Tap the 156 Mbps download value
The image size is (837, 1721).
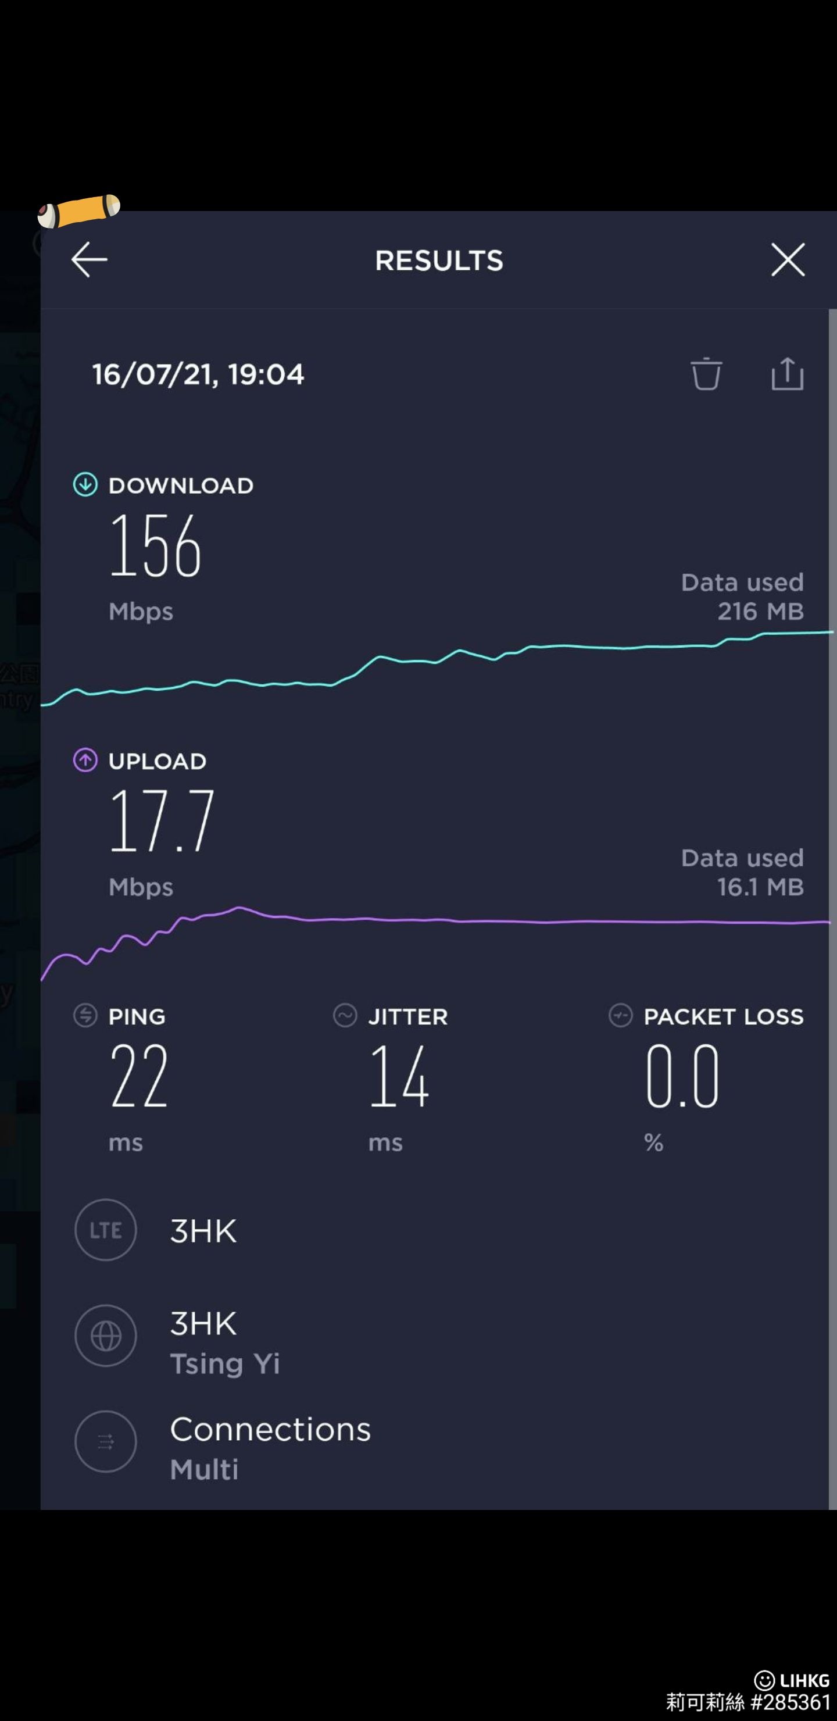point(156,546)
